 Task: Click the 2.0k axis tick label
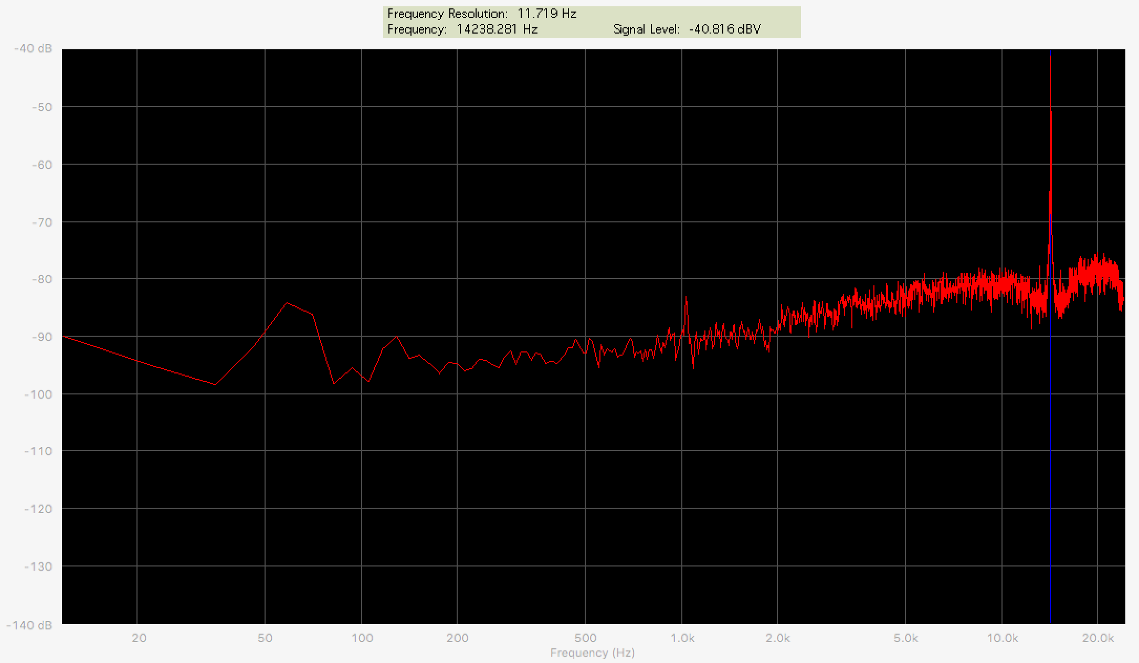pos(778,638)
